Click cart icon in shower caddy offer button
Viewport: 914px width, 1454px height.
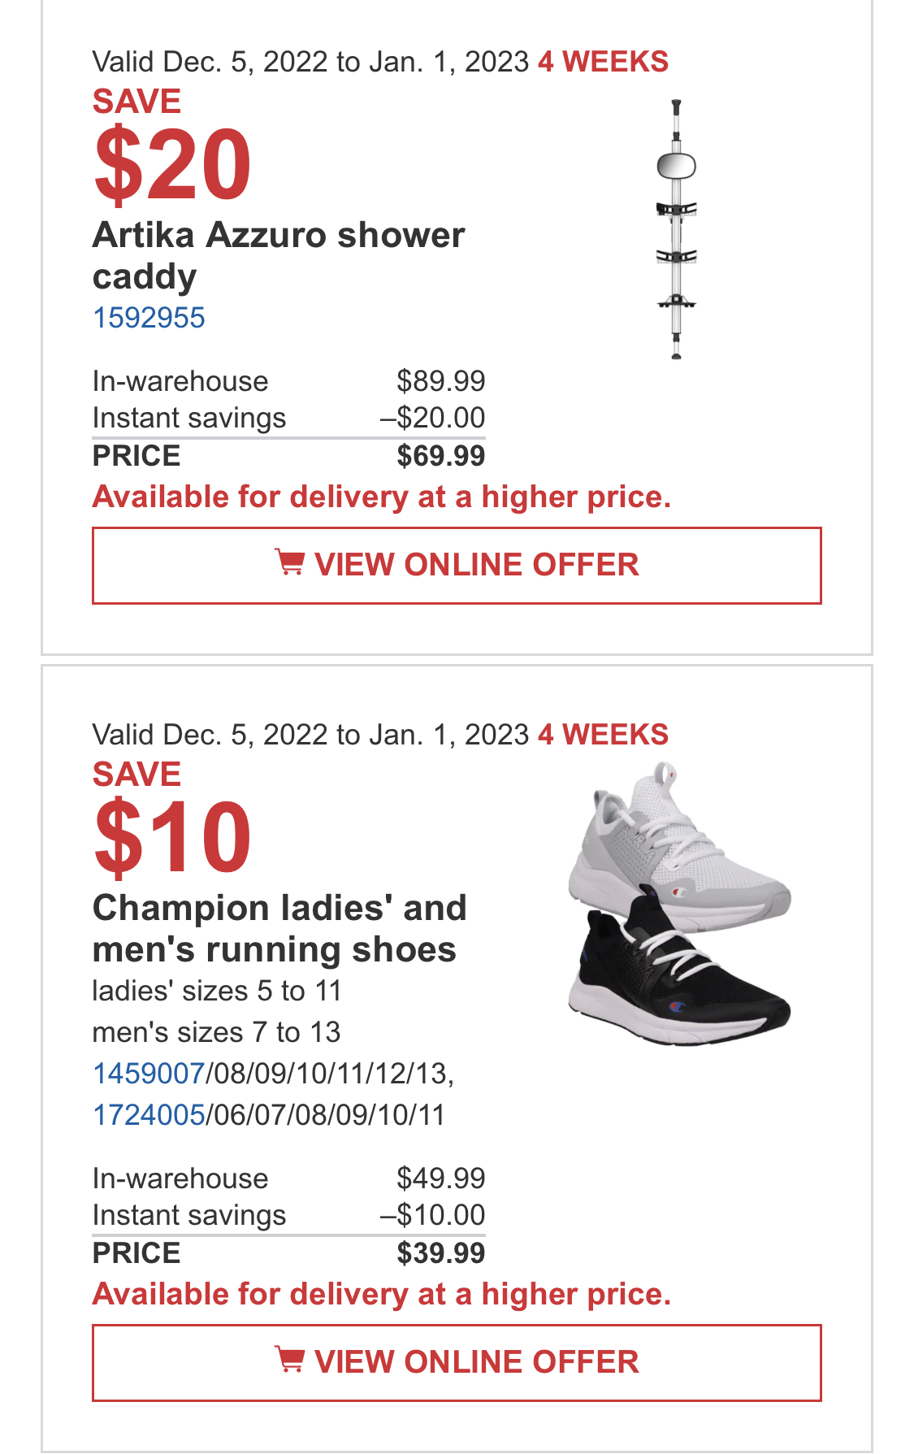coord(290,562)
